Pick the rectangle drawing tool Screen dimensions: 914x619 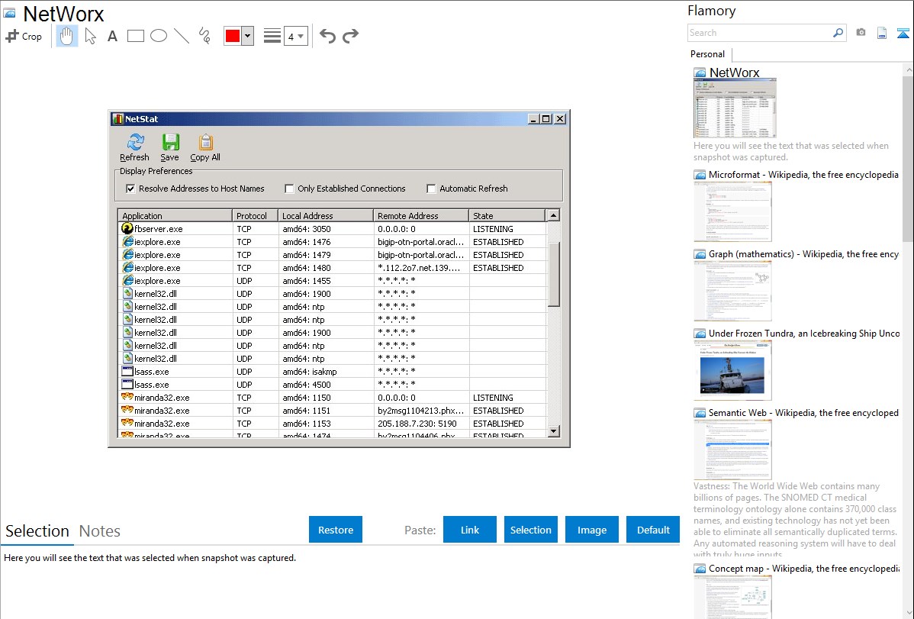click(135, 36)
